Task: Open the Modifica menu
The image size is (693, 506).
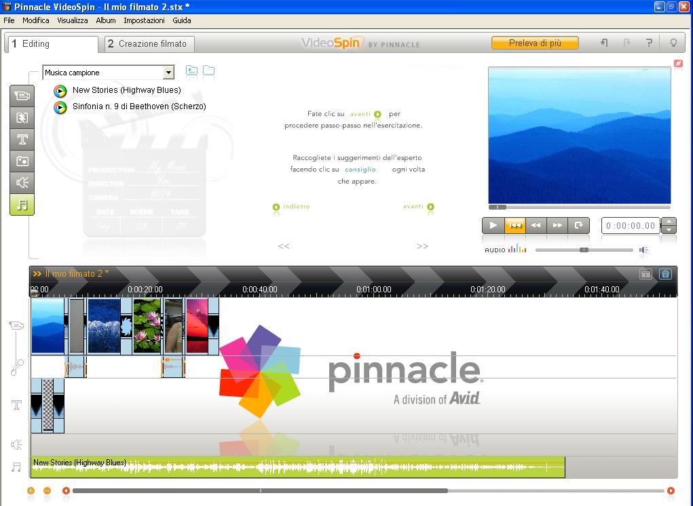Action: click(36, 20)
